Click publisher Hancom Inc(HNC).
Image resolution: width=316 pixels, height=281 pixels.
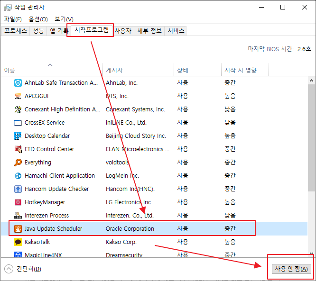click(130, 189)
